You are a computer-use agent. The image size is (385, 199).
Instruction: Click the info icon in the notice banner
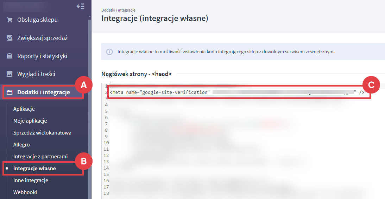pyautogui.click(x=109, y=52)
